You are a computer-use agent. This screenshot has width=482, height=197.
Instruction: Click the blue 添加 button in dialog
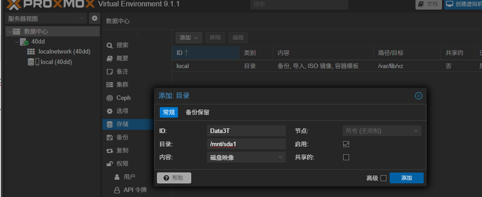406,178
